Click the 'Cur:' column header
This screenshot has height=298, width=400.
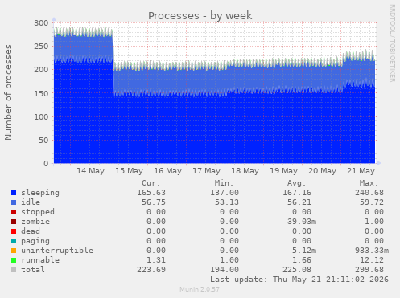pos(151,183)
